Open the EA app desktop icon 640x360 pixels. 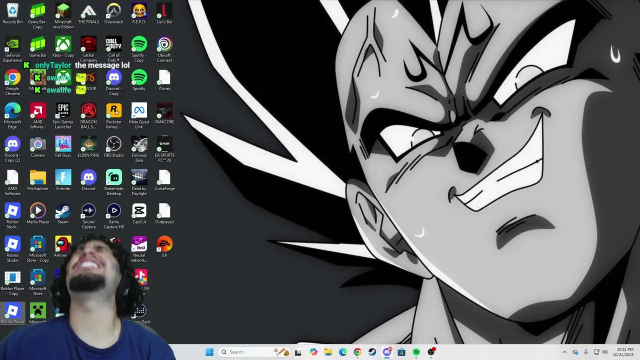pyautogui.click(x=164, y=247)
